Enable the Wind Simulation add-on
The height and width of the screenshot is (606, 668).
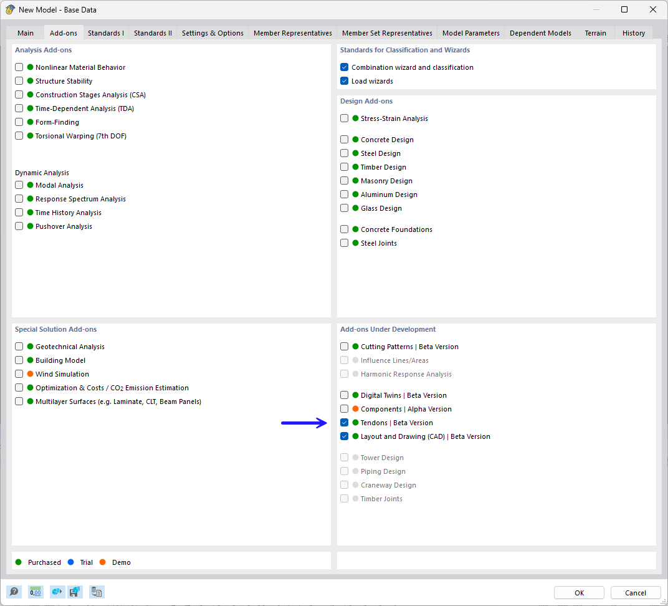[x=19, y=373]
